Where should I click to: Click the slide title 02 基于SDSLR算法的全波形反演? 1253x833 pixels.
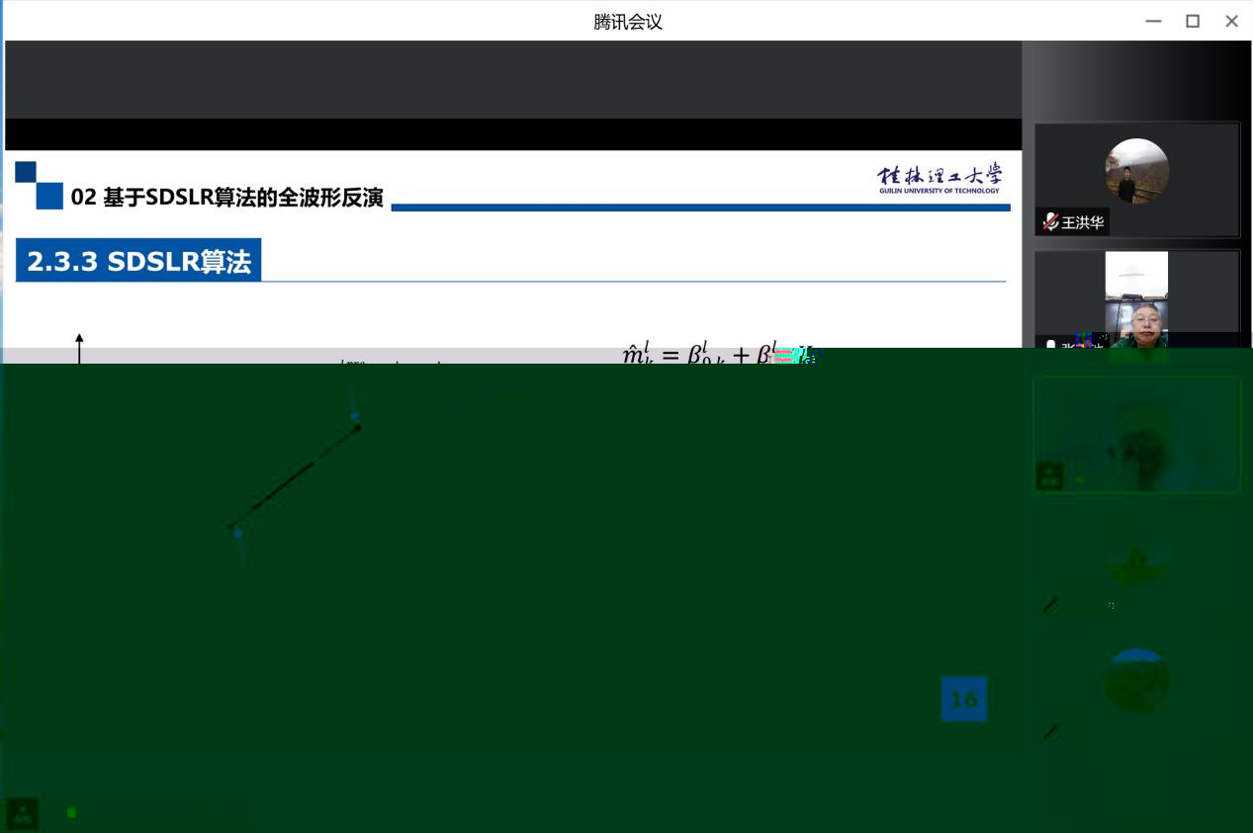click(x=227, y=198)
